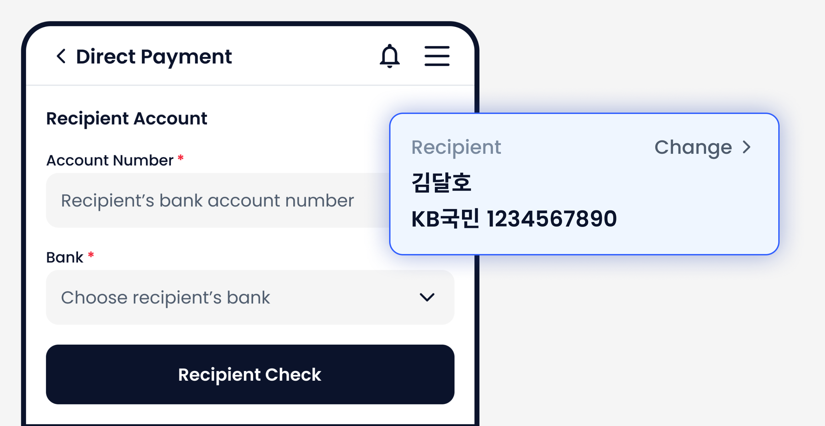Click the Change link in recipient card

[693, 148]
